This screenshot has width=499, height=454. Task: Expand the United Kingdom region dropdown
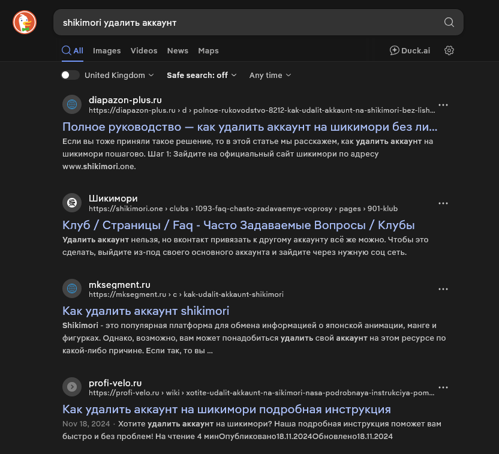click(x=119, y=75)
